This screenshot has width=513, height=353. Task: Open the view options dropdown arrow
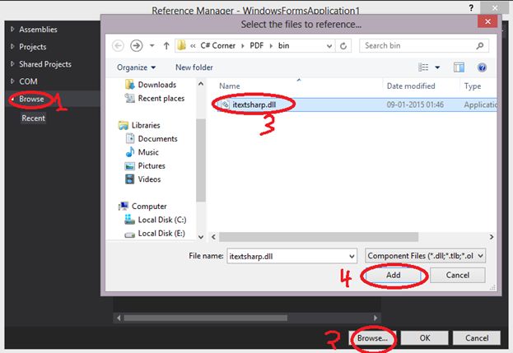437,67
